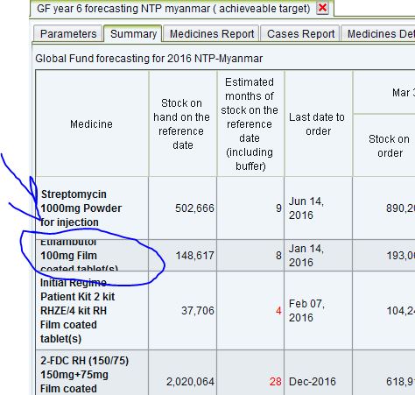The image size is (415, 395).
Task: Click the Global Fund forecasting 2016 title
Action: pyautogui.click(x=149, y=59)
